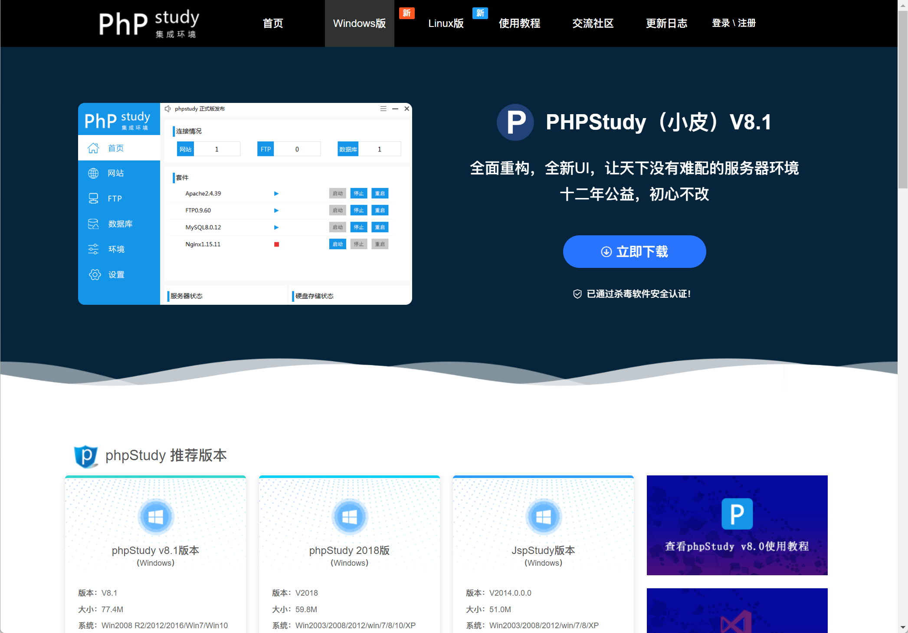This screenshot has height=633, width=908.
Task: Click the phpStudy application screenshot preview
Action: [245, 204]
